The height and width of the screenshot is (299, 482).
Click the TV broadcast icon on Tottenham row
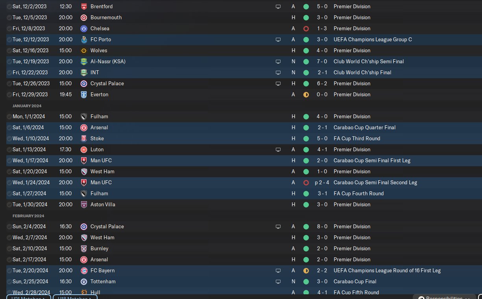[278, 282]
